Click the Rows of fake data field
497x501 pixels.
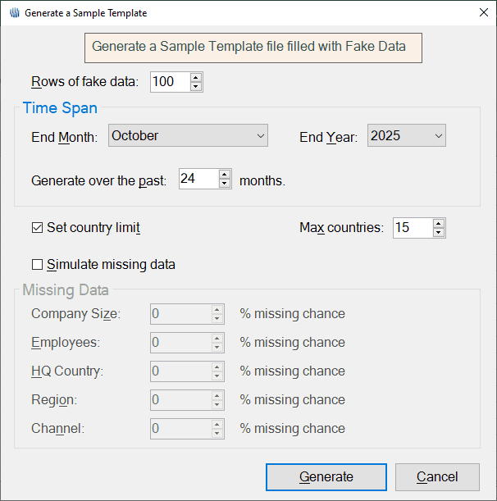169,82
